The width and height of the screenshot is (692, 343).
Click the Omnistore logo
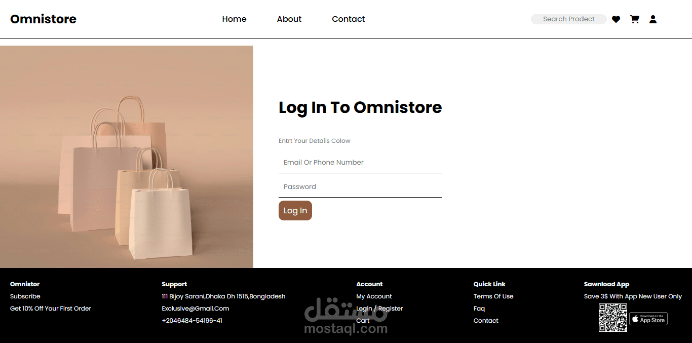(44, 19)
